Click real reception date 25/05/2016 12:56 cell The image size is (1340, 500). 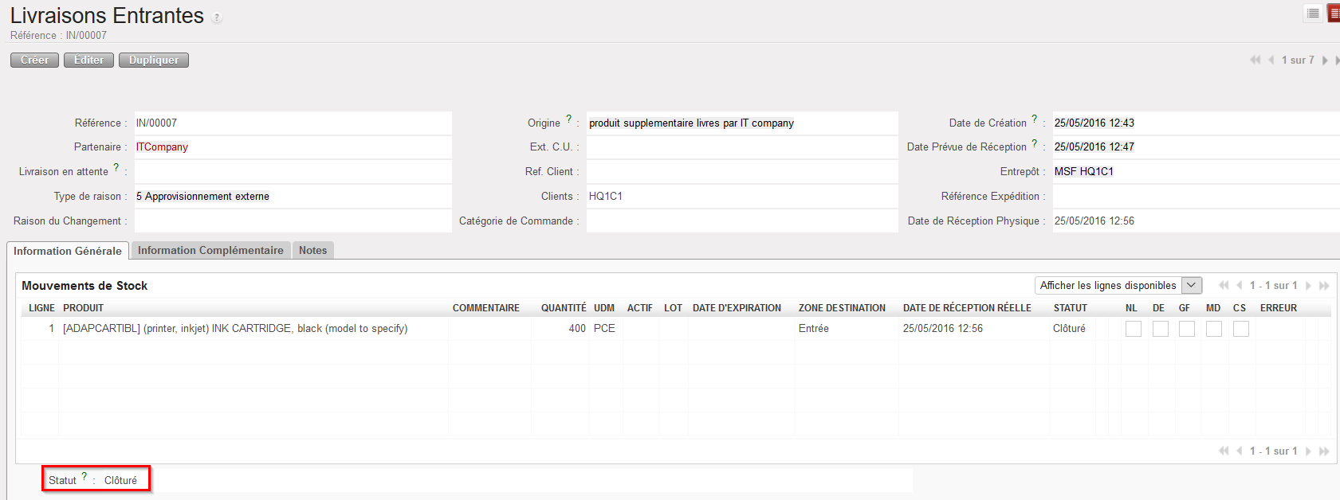pyautogui.click(x=943, y=329)
